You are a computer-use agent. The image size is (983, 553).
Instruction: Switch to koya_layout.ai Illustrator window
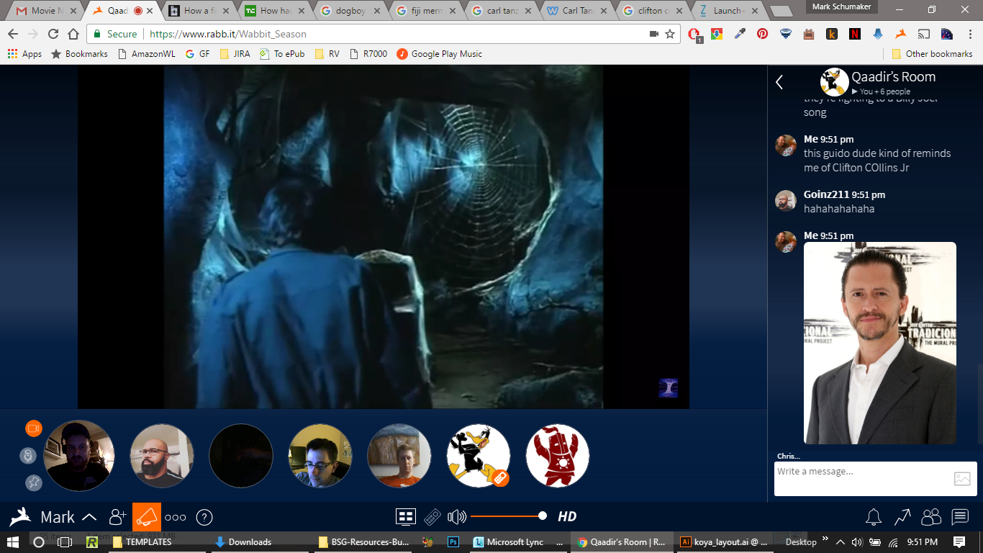[x=724, y=542]
